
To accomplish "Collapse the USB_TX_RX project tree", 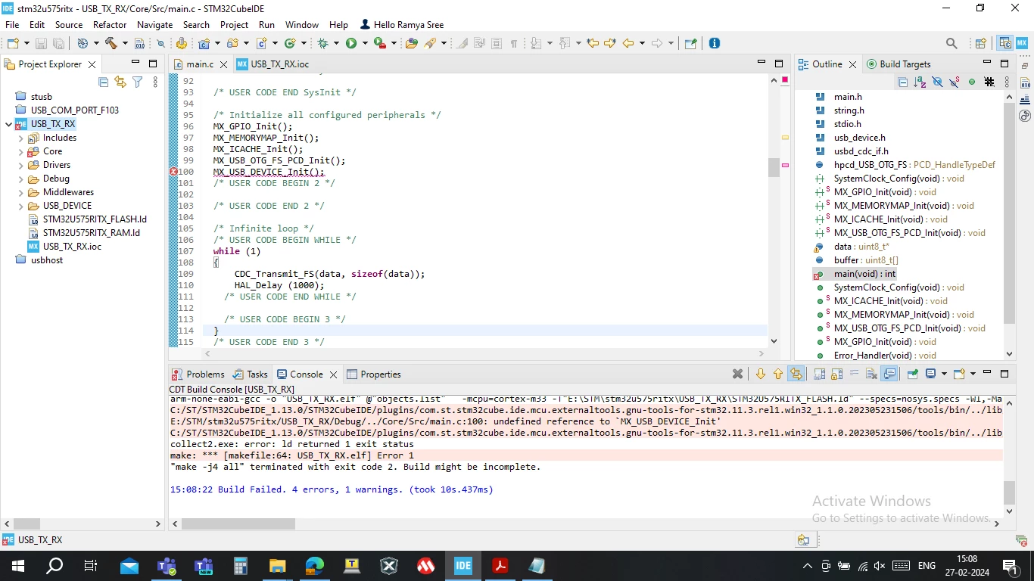I will tap(8, 124).
